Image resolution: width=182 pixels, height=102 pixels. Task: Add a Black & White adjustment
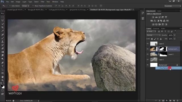(158, 21)
